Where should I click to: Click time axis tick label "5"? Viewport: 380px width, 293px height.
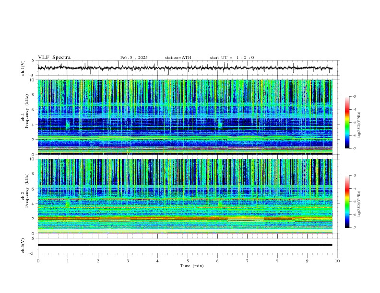point(188,261)
